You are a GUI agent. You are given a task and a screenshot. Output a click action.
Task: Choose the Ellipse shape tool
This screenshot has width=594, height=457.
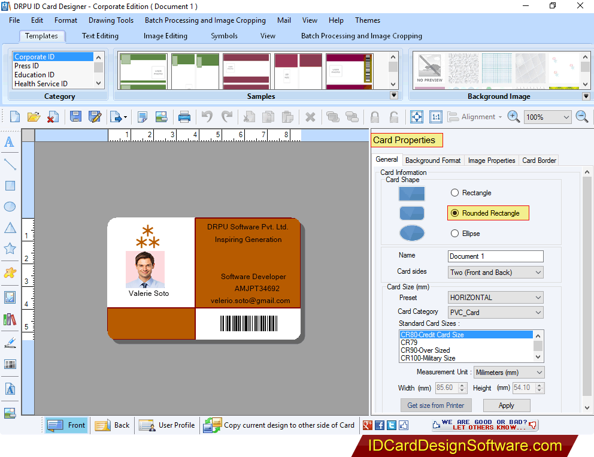click(x=9, y=207)
